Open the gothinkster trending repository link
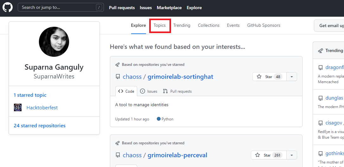344x167 pixels. point(334,153)
